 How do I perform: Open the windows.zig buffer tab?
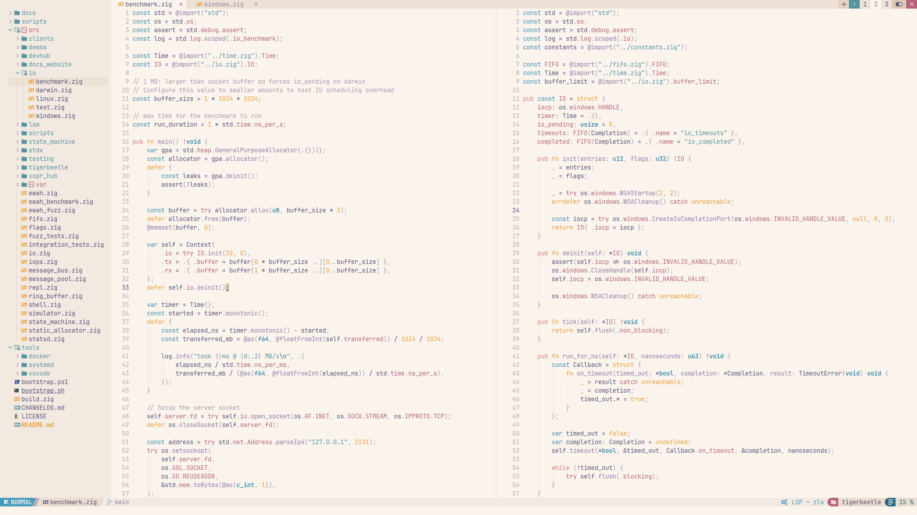click(x=224, y=4)
